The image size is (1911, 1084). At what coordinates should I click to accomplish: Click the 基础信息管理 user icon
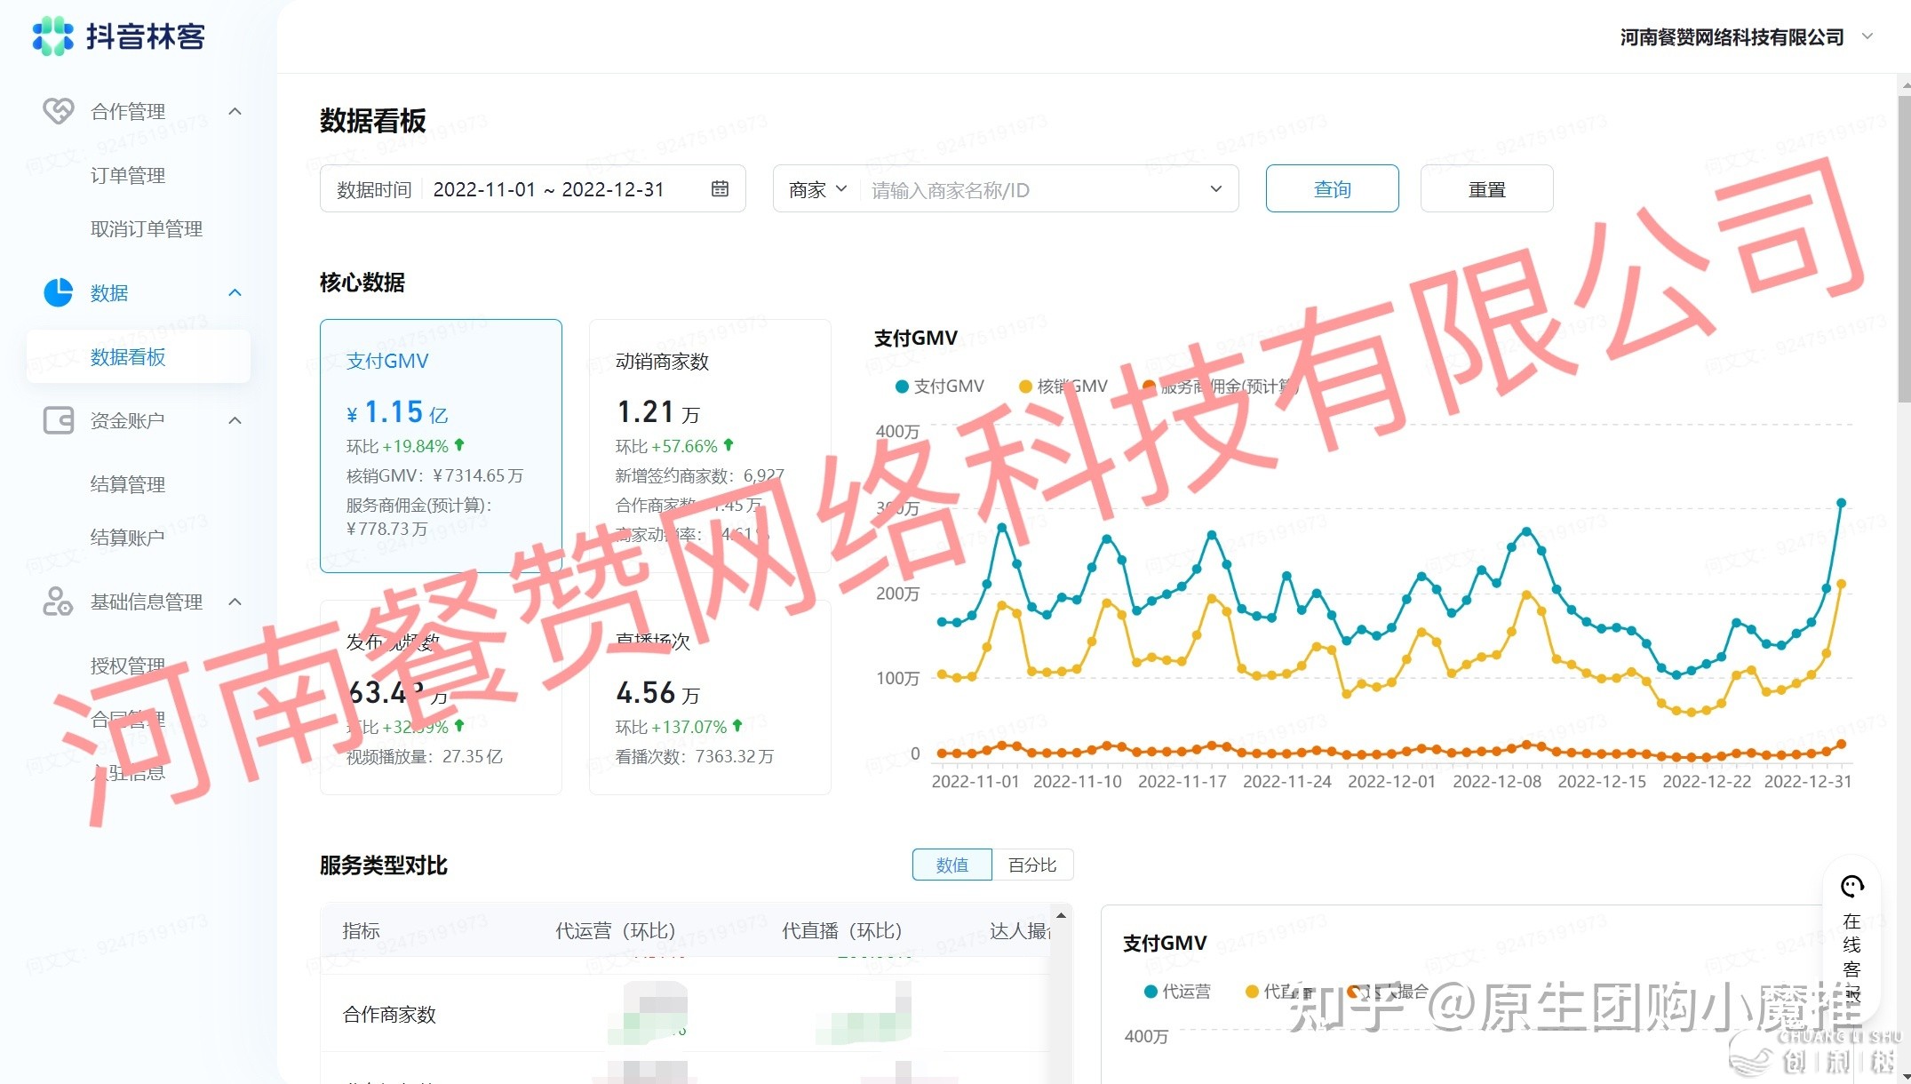pyautogui.click(x=59, y=602)
